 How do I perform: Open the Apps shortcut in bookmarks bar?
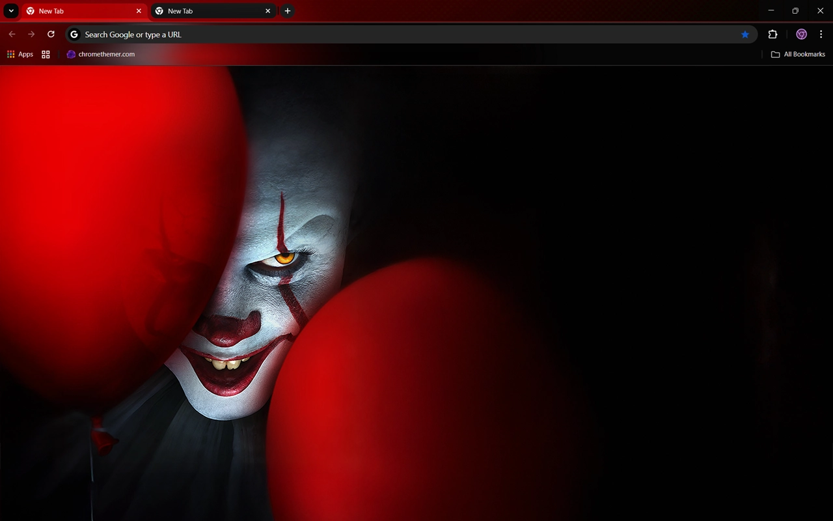tap(20, 54)
